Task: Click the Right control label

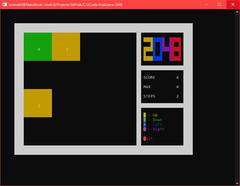Action: [158, 129]
